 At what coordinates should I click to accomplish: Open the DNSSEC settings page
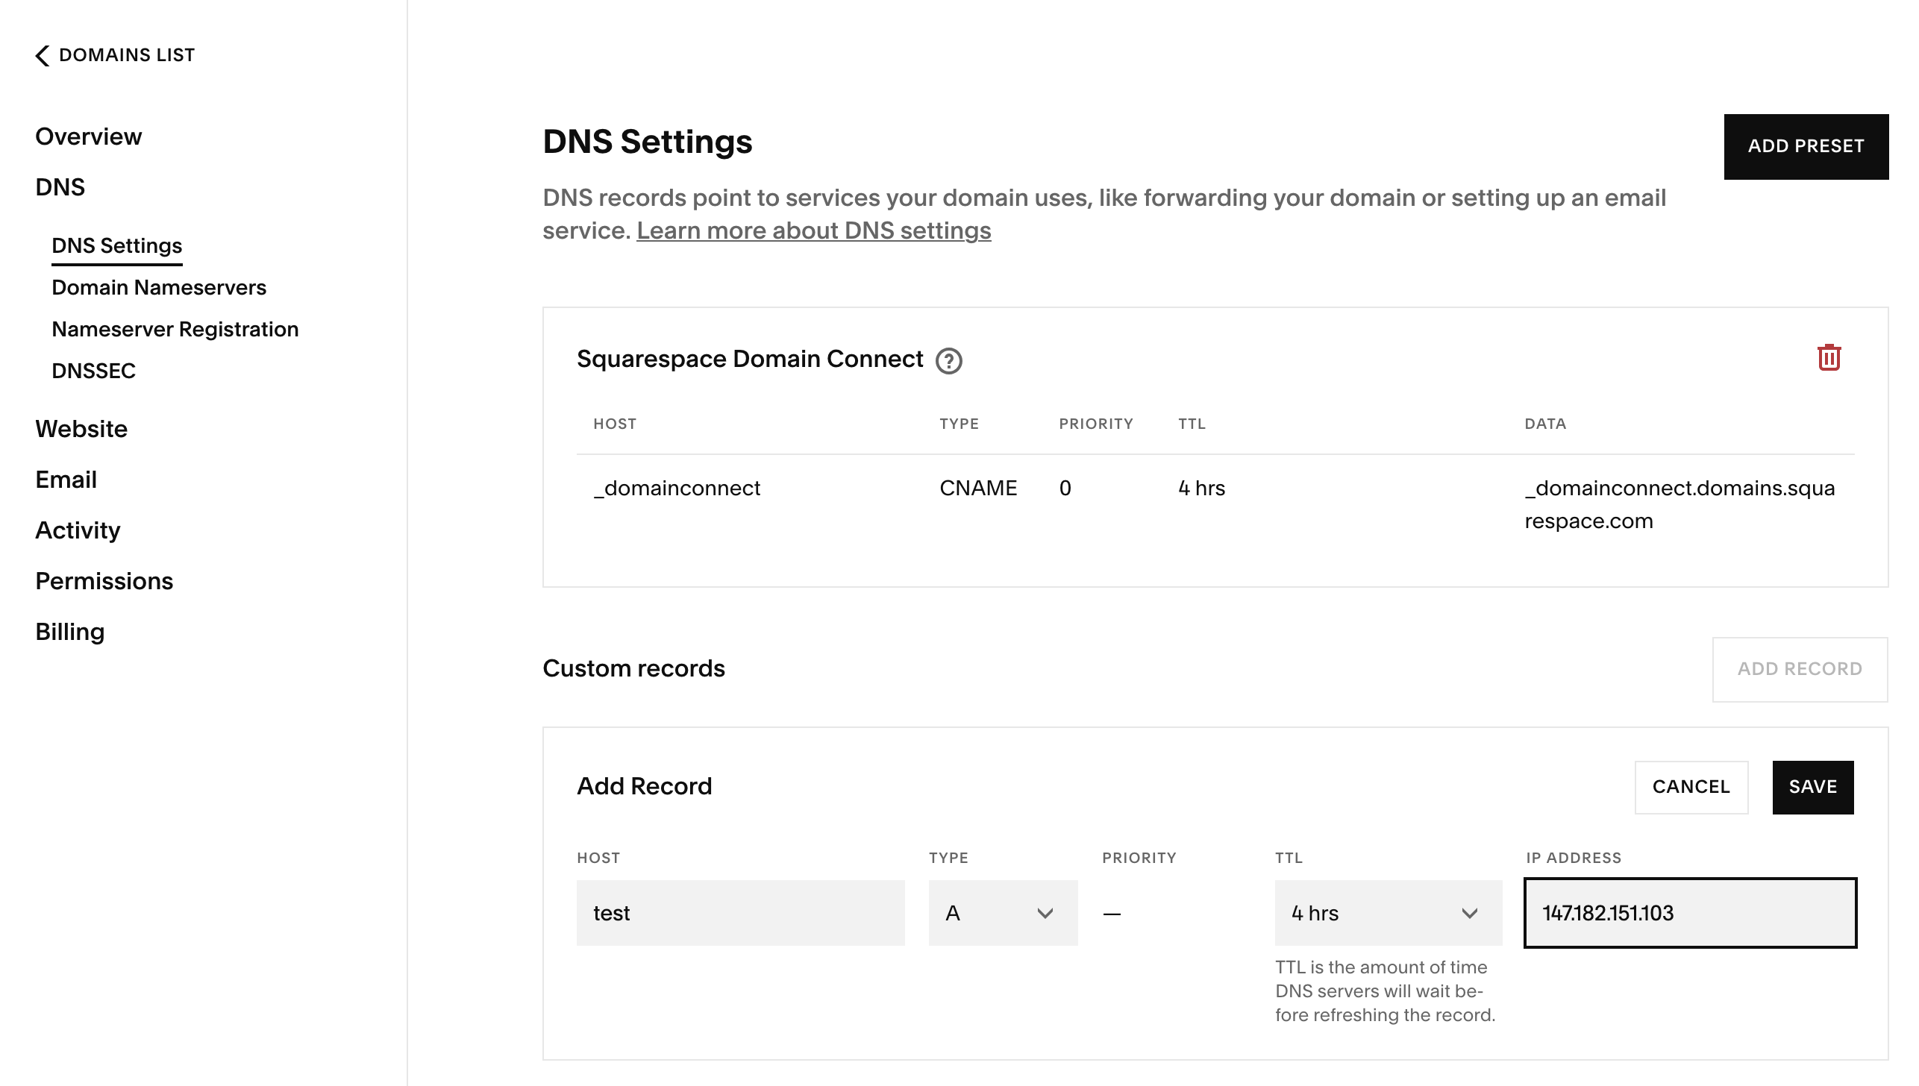click(93, 370)
